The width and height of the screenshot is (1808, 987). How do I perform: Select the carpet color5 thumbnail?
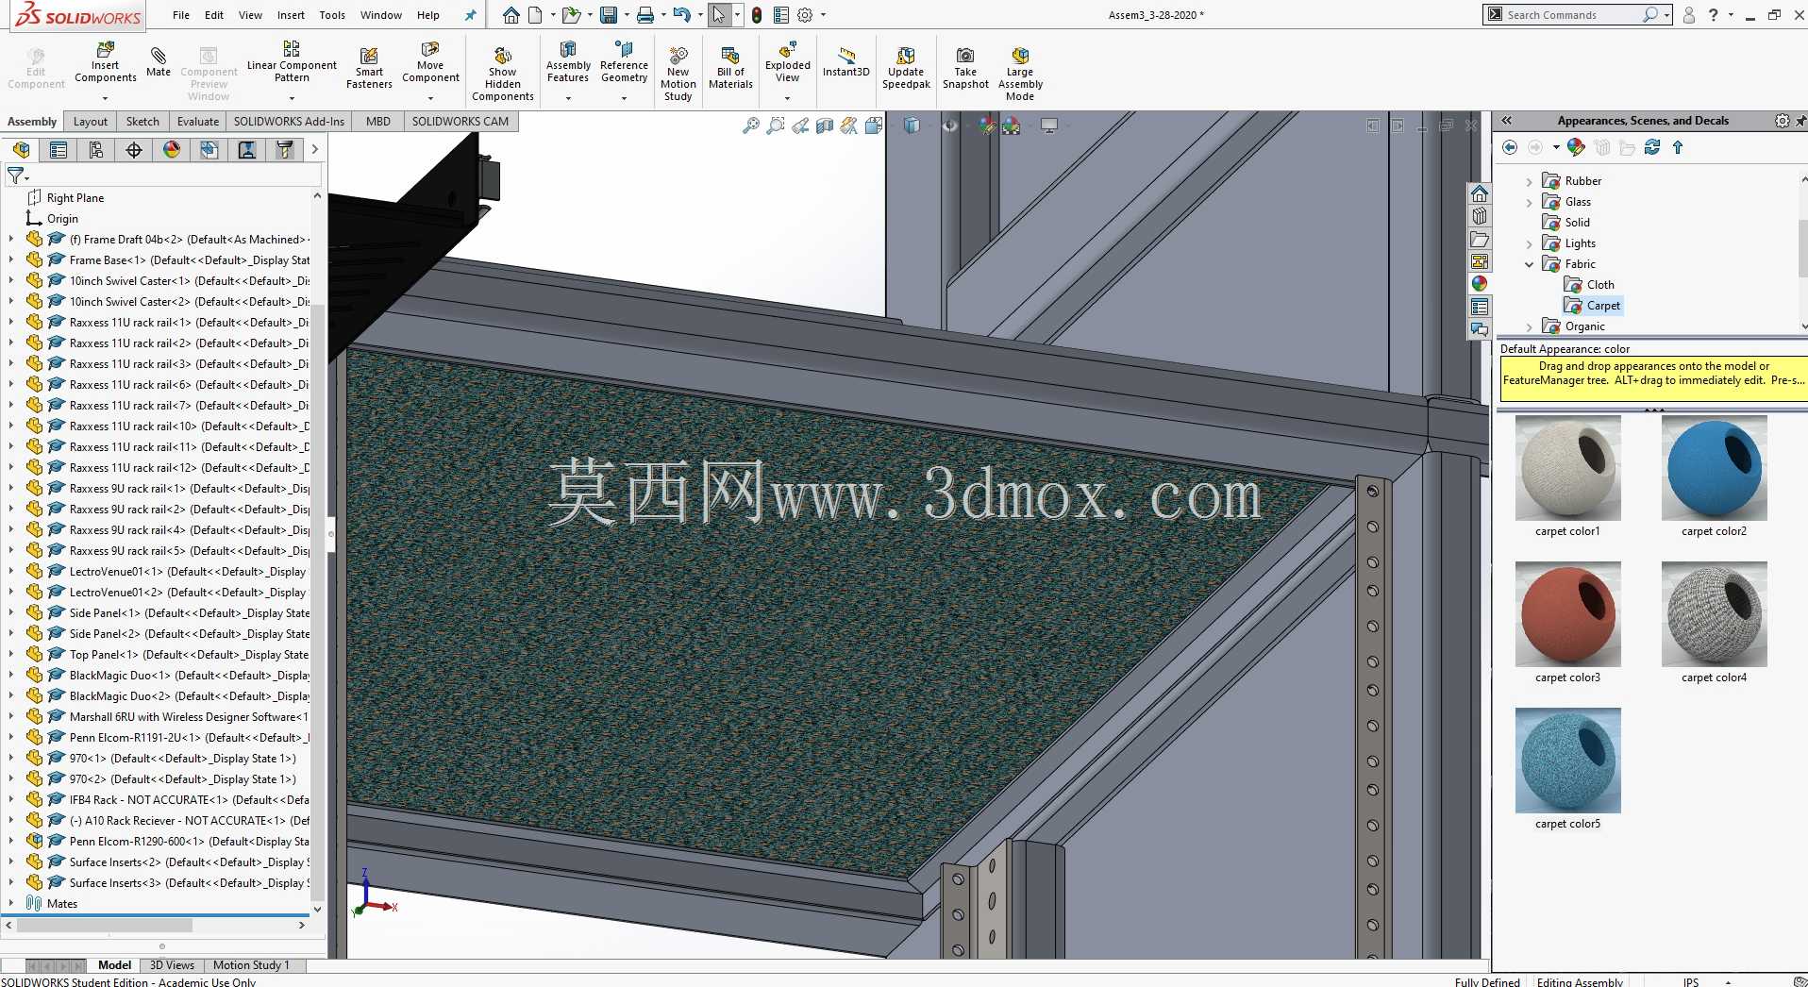(1567, 761)
